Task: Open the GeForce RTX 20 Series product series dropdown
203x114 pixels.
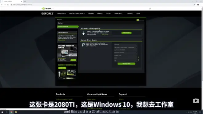Action: pyautogui.click(x=125, y=47)
